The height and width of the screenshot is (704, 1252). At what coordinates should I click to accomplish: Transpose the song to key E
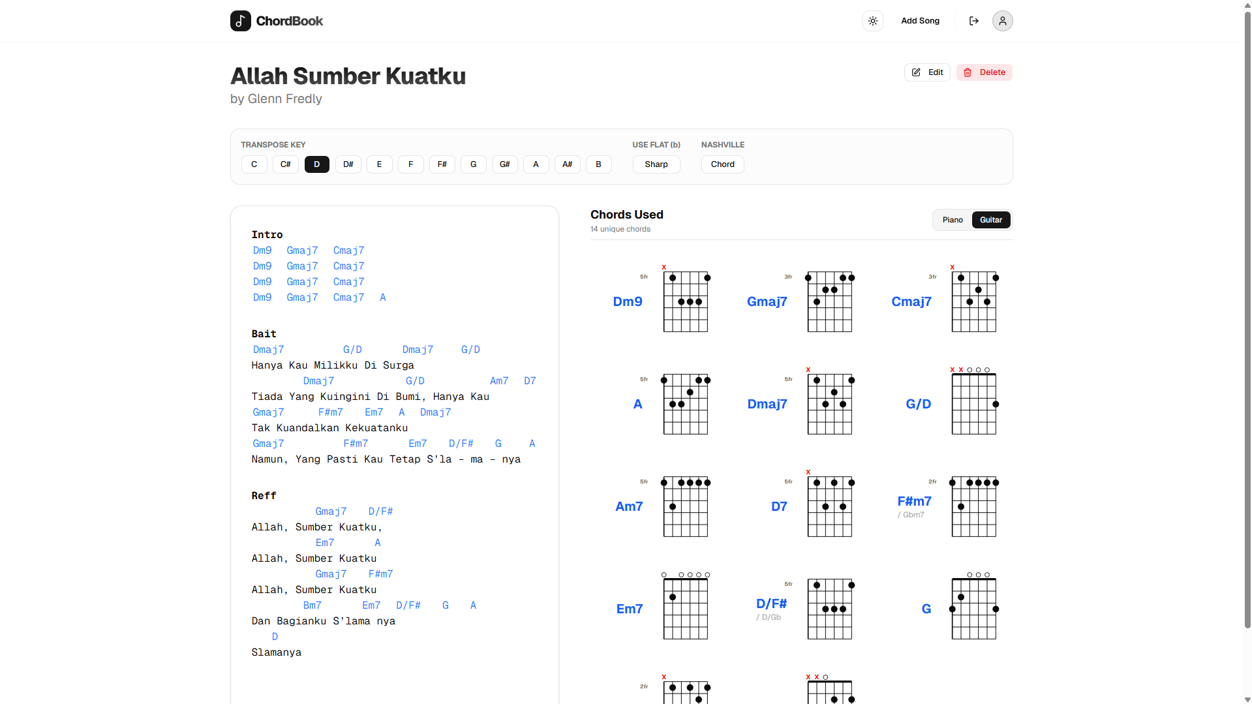coord(380,164)
